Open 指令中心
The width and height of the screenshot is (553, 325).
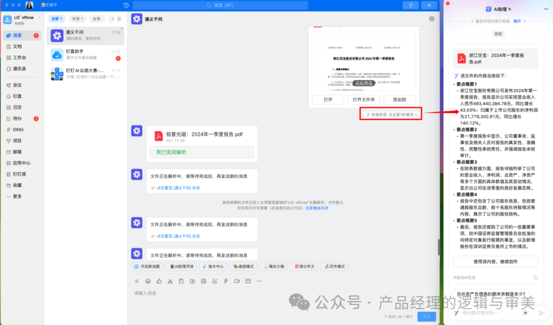(x=213, y=267)
